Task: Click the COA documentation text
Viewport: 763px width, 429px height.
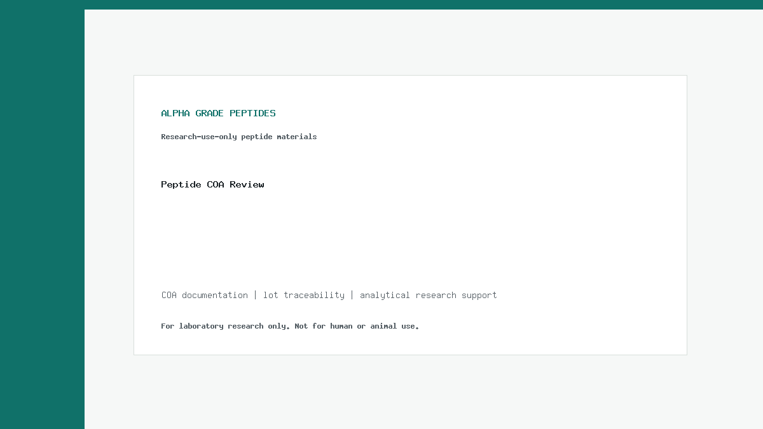Action: (x=205, y=295)
